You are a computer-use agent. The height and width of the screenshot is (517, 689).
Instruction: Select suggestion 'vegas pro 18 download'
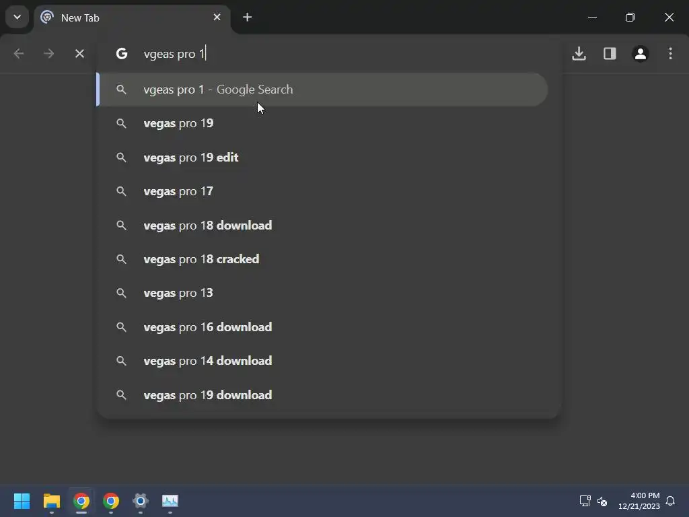tap(322, 226)
